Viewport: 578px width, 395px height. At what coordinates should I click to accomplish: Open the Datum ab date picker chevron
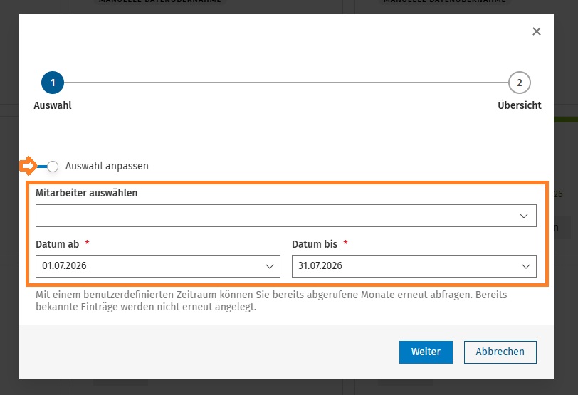(x=270, y=266)
